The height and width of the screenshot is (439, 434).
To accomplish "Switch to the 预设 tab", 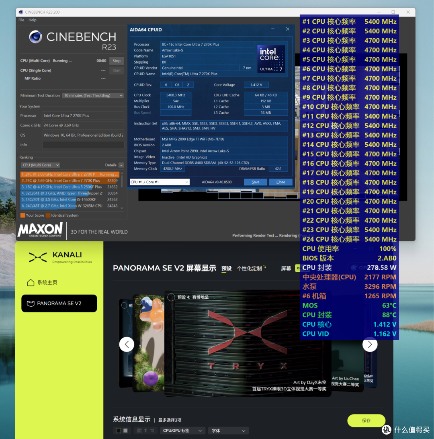I will (226, 269).
